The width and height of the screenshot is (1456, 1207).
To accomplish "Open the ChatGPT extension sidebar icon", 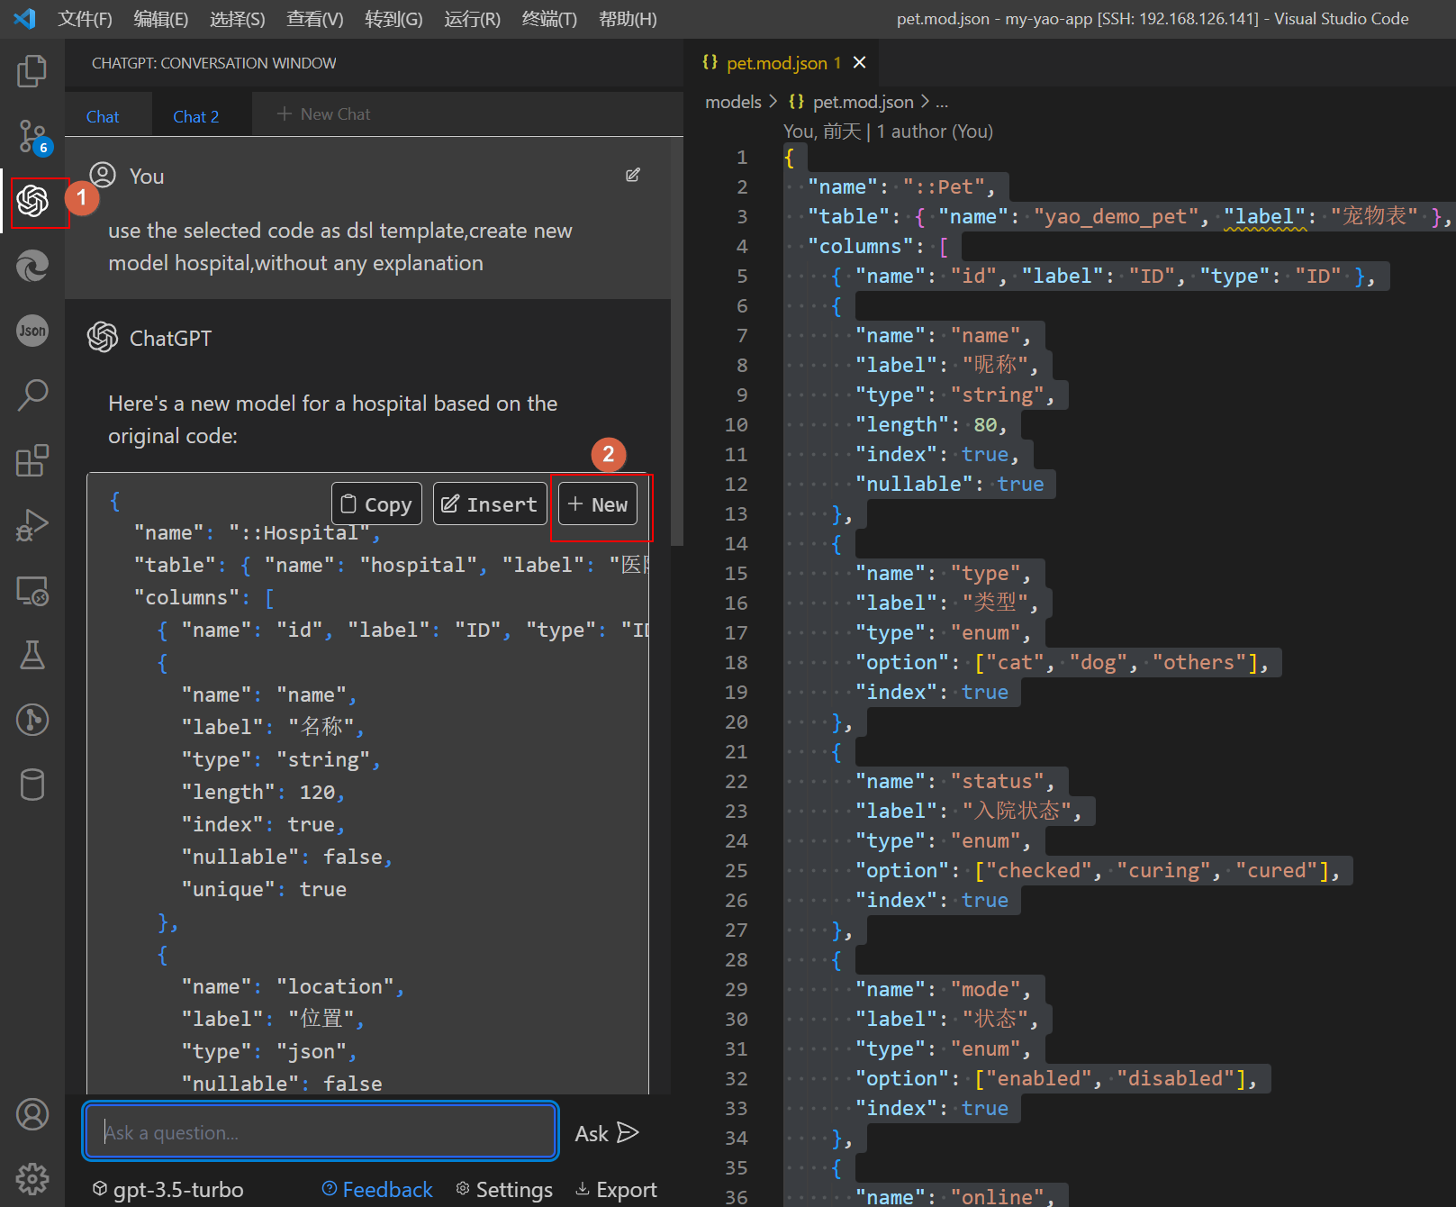I will click(32, 201).
